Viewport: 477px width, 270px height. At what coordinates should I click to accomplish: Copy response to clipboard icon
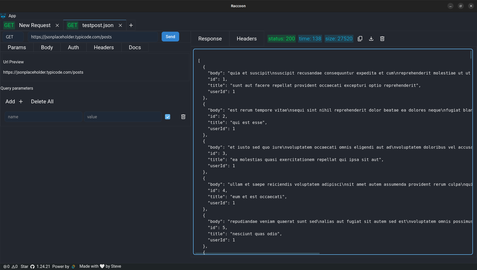(360, 39)
